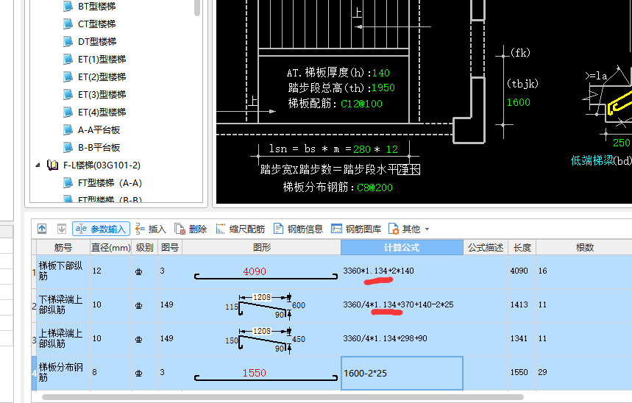This screenshot has height=403, width=632.
Task: Click the 筋号 column header
Action: tap(63, 247)
